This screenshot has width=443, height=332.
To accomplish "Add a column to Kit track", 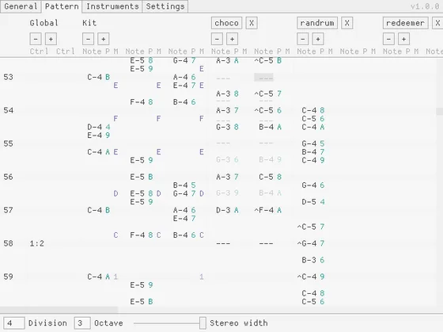I will (x=104, y=39).
